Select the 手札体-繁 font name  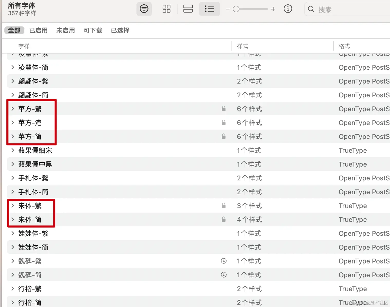(x=33, y=178)
